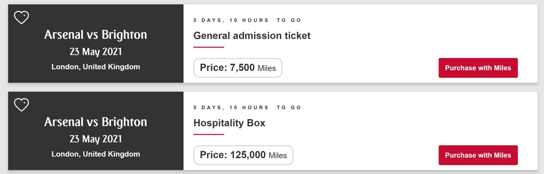Purchase the 125,000 Miles Hospitality Box with Miles
The width and height of the screenshot is (544, 174).
(x=478, y=155)
